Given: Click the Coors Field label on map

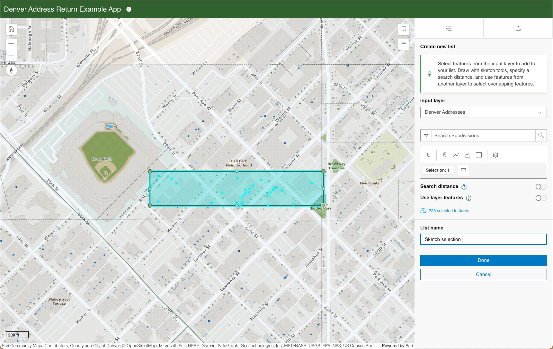Looking at the screenshot, I should [102, 159].
